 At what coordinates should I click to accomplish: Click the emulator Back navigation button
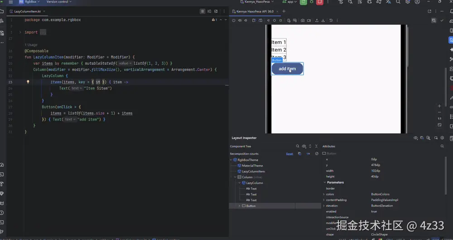tap(268, 20)
